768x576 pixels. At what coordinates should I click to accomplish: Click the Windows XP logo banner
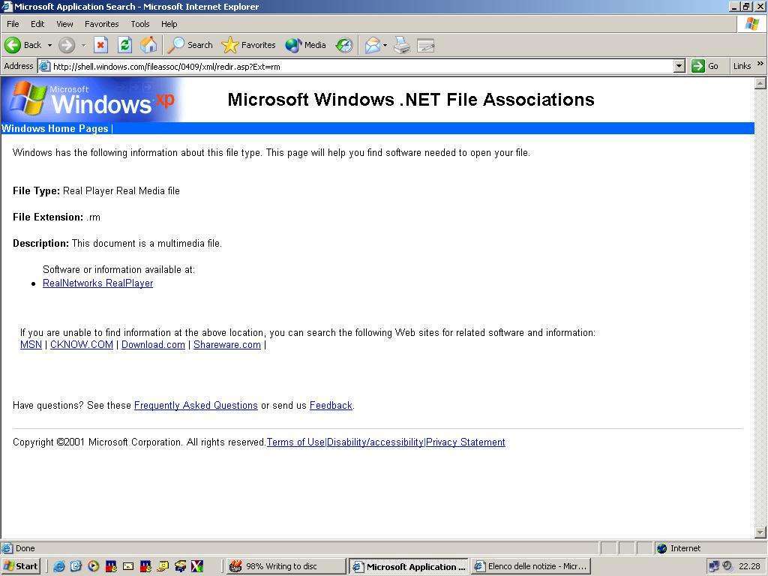point(92,100)
